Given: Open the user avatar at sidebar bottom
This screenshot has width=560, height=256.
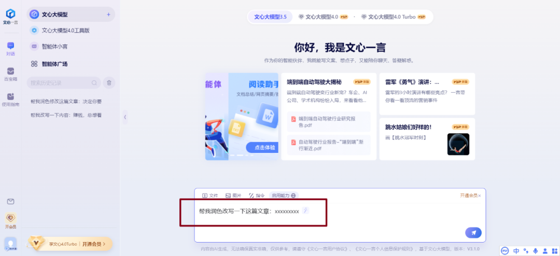Looking at the screenshot, I should [10, 244].
